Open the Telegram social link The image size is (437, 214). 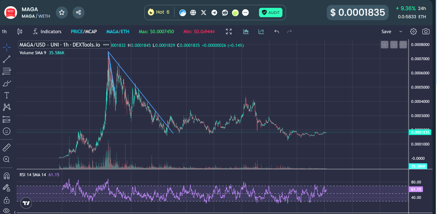pyautogui.click(x=214, y=12)
